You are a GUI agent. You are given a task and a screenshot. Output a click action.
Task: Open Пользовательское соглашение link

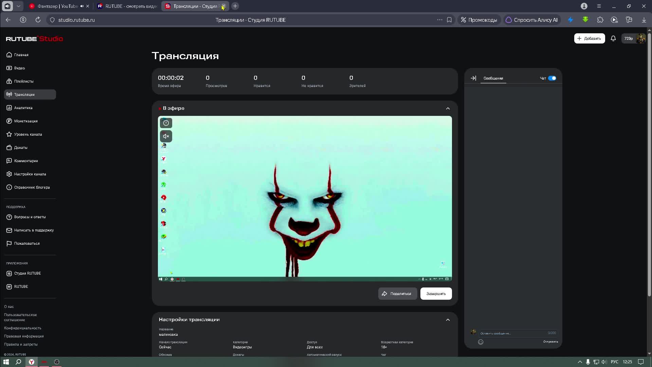(x=20, y=317)
